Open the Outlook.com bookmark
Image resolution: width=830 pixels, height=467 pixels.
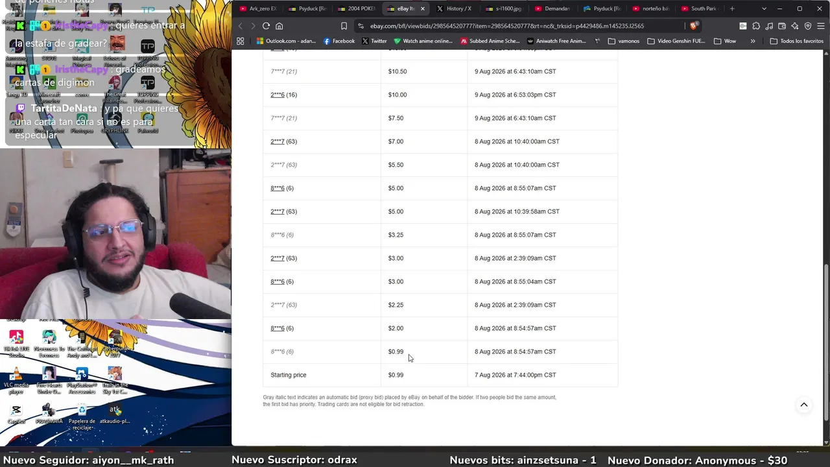(286, 41)
